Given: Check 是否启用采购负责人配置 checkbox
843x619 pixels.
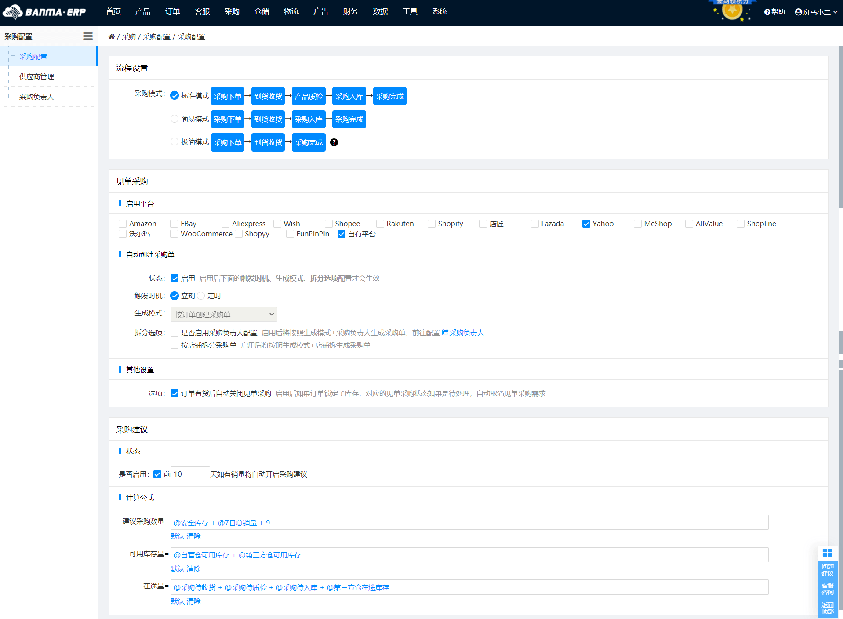Looking at the screenshot, I should (174, 333).
